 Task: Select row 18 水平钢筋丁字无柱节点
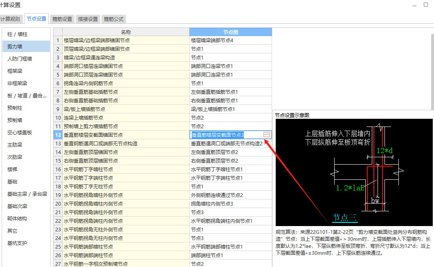click(x=126, y=186)
